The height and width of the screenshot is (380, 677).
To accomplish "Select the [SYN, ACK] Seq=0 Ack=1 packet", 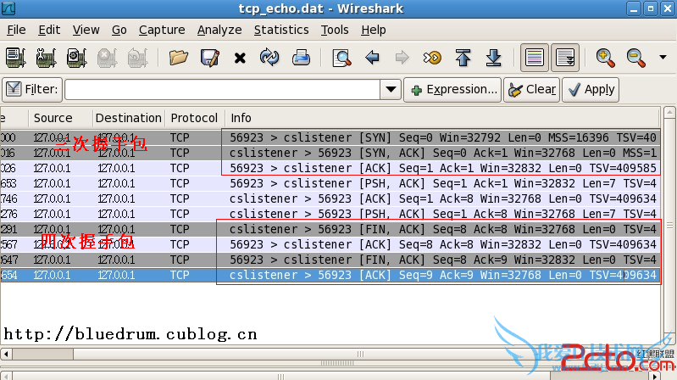I will [330, 153].
